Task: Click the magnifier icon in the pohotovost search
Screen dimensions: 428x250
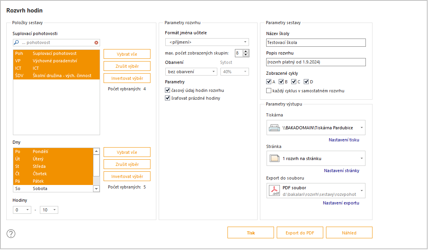Action: click(16, 42)
